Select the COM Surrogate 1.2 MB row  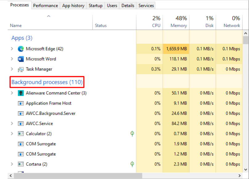click(125, 154)
